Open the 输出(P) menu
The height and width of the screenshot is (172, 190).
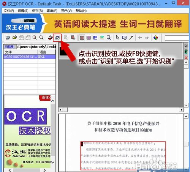click(x=52, y=11)
